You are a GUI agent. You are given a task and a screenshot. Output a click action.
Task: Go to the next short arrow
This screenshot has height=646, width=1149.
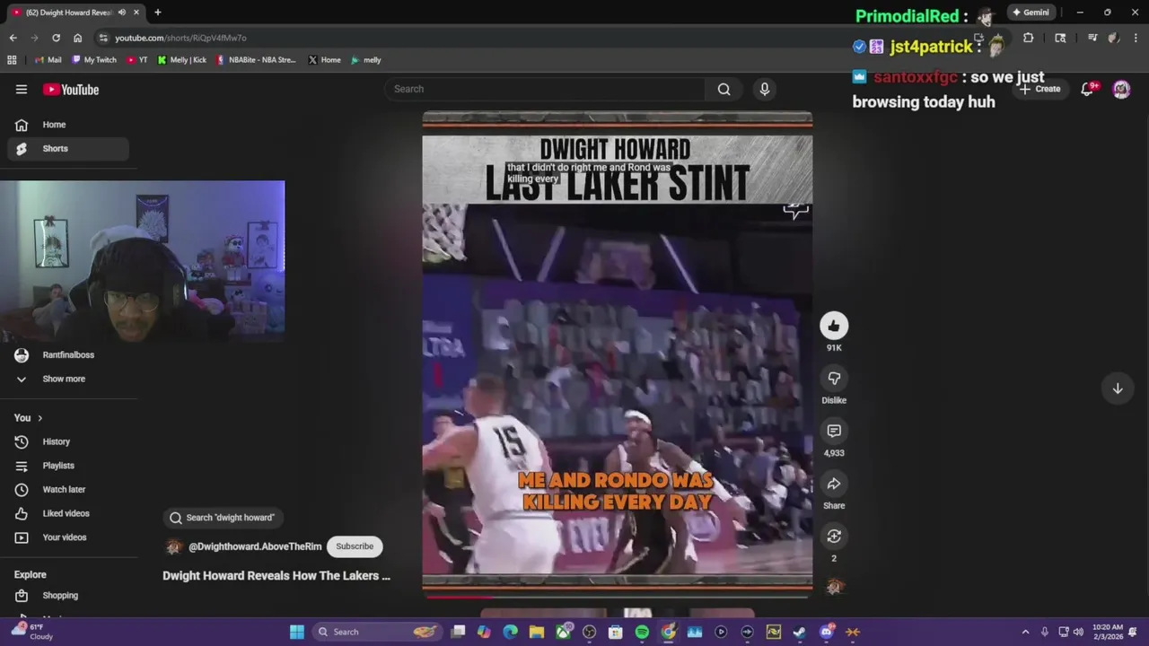click(x=1118, y=388)
